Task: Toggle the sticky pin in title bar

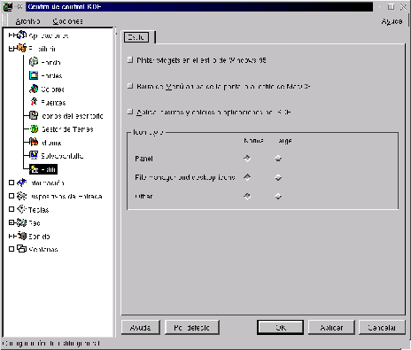Action: (19, 6)
